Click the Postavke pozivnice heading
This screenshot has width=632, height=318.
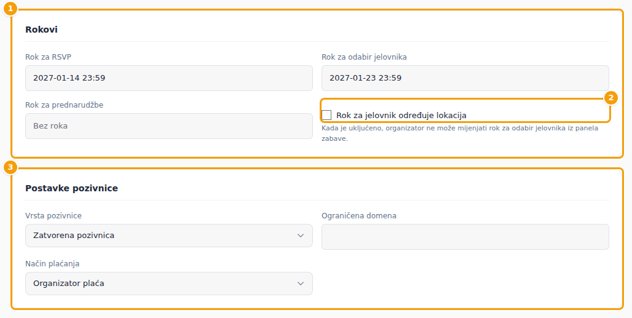[72, 188]
